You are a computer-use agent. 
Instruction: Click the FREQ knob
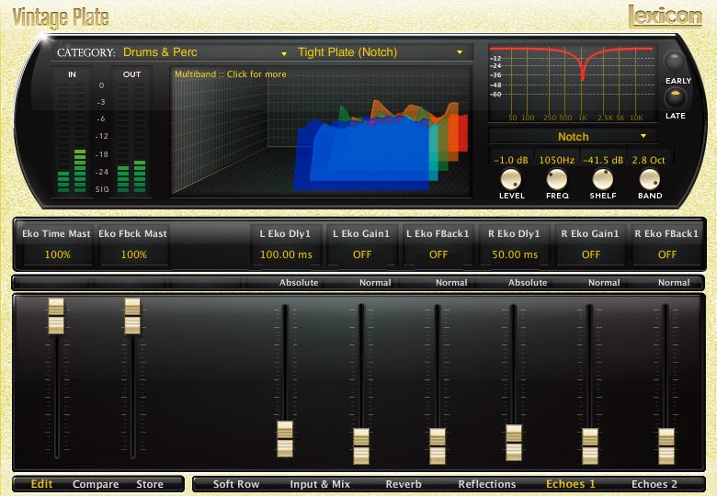point(556,179)
